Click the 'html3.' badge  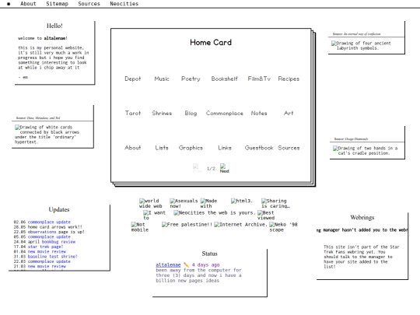pos(242,201)
